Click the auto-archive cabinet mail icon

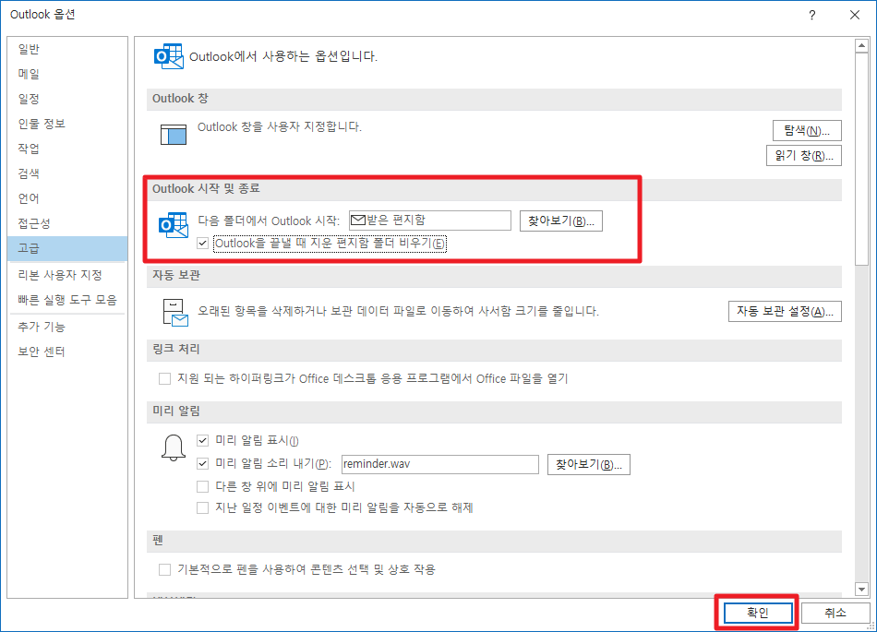pos(175,313)
